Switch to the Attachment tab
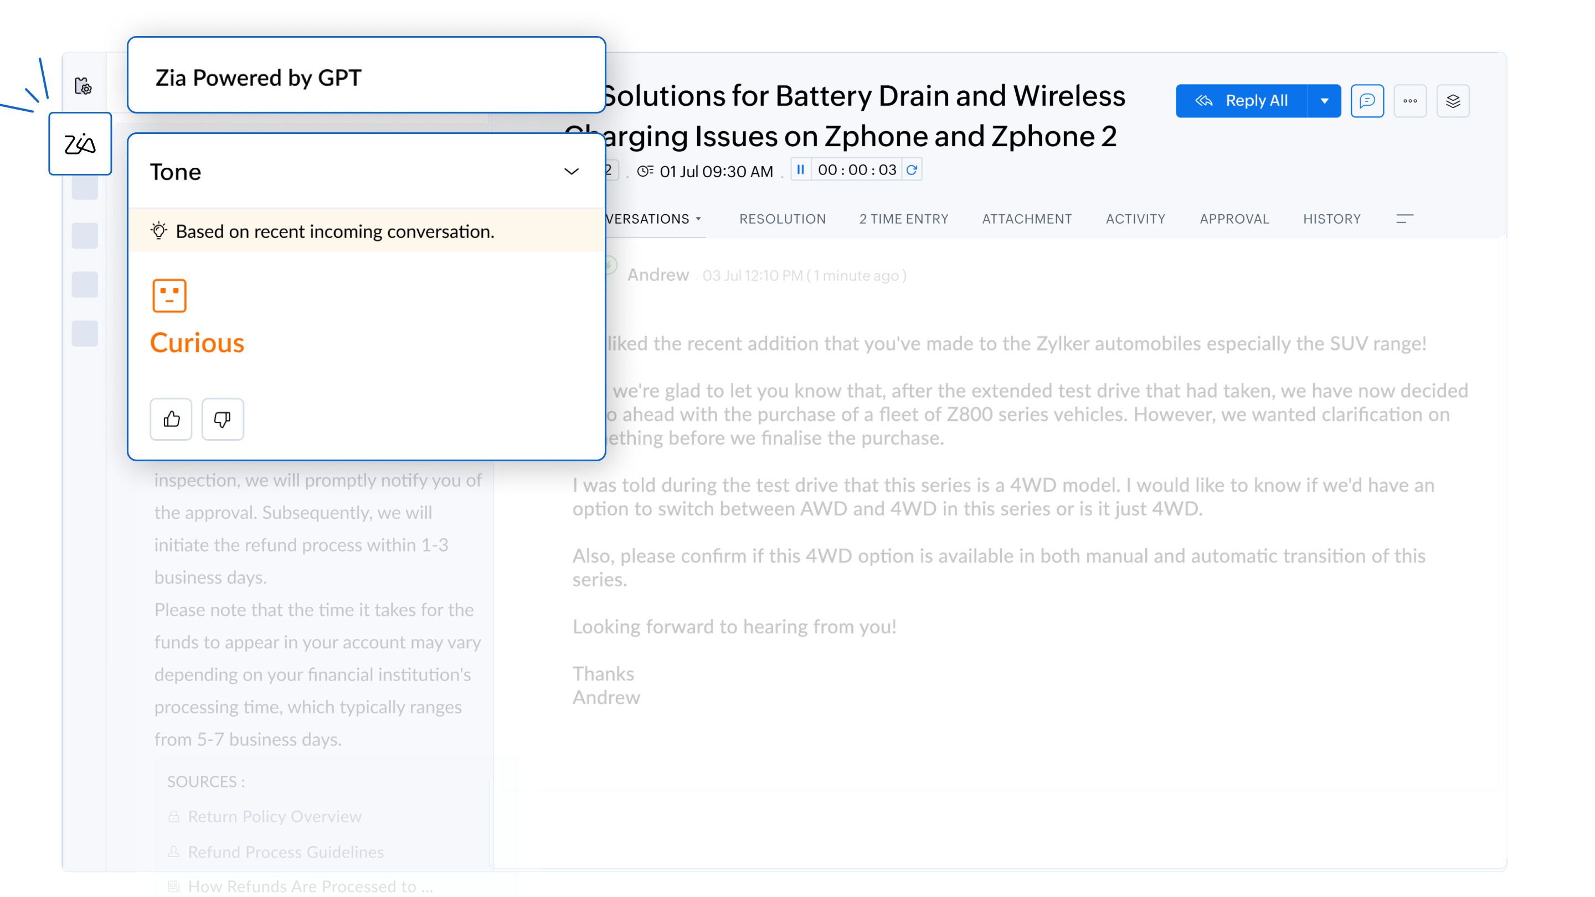The height and width of the screenshot is (897, 1595). (x=1027, y=219)
